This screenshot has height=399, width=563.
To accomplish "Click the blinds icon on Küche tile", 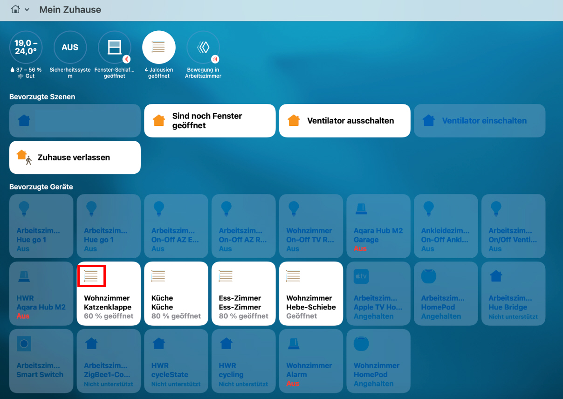I will (x=158, y=276).
